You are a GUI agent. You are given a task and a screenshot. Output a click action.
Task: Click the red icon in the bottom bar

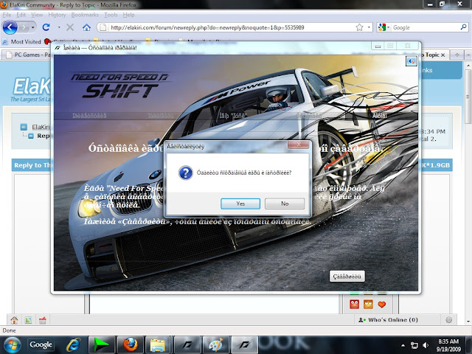point(43,320)
